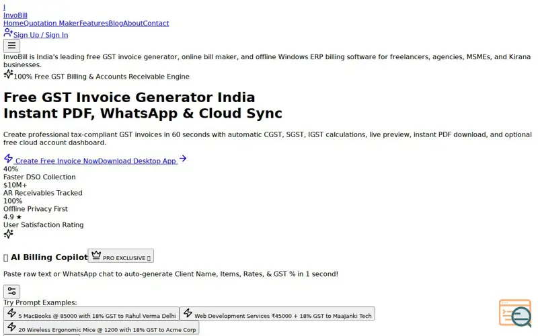Screen dimensions: 538x336
Task: Open Blog nav link
Action: [116, 24]
